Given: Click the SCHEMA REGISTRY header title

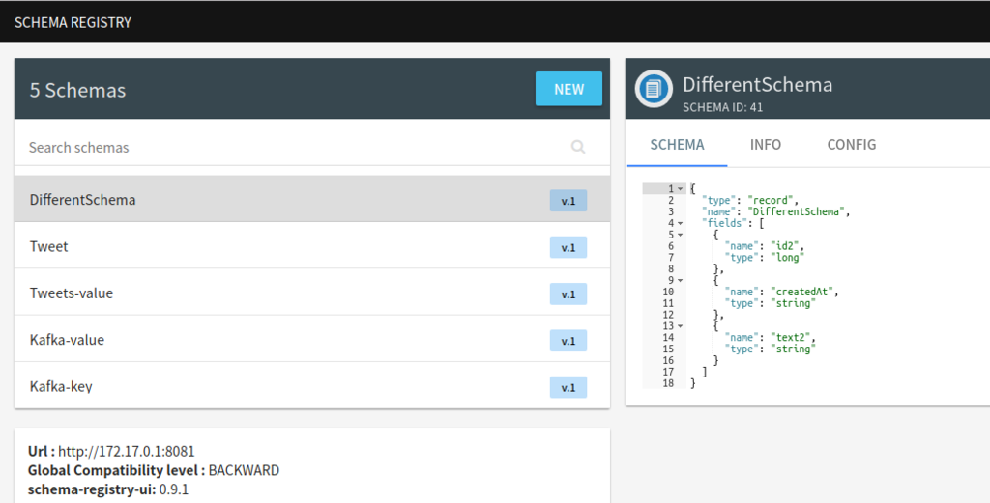Looking at the screenshot, I should 73,23.
